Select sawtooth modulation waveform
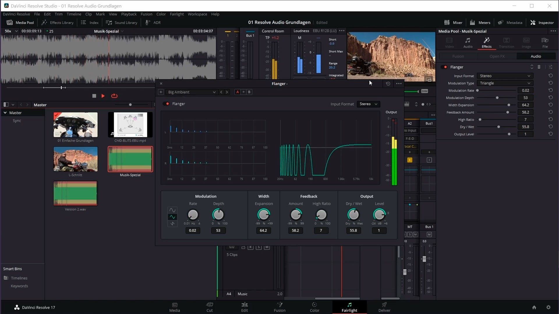The image size is (559, 314). pyautogui.click(x=172, y=223)
